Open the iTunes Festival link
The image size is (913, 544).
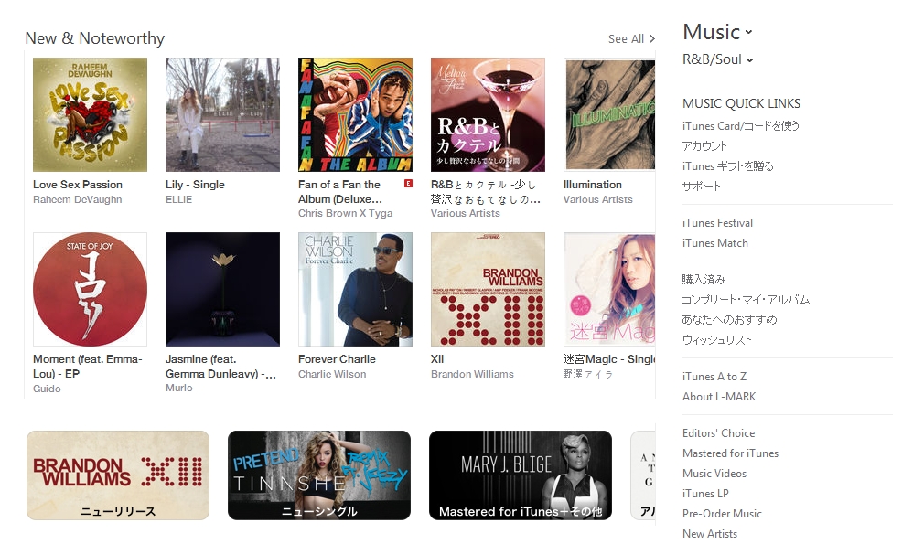tap(717, 223)
